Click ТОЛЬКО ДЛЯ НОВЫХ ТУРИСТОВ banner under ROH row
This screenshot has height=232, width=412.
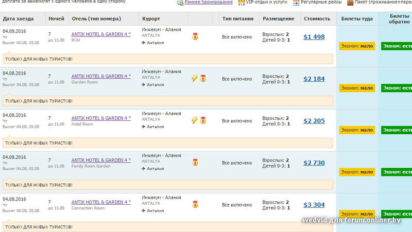click(x=168, y=59)
